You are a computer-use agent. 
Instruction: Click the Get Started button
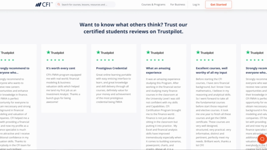[219, 5]
